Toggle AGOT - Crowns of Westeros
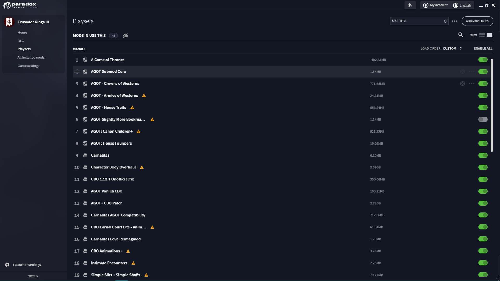The height and width of the screenshot is (281, 500). click(x=483, y=84)
